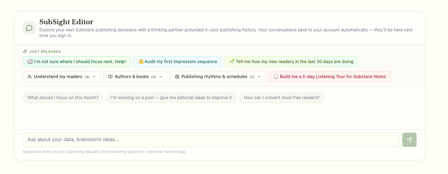Choose "Audit my first impression sequence" prompt
The height and width of the screenshot is (174, 448).
coord(178,62)
